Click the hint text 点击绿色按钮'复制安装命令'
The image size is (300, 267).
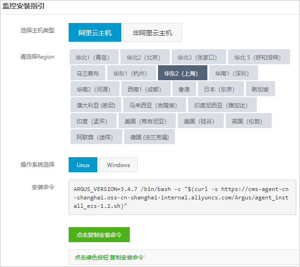(110, 257)
